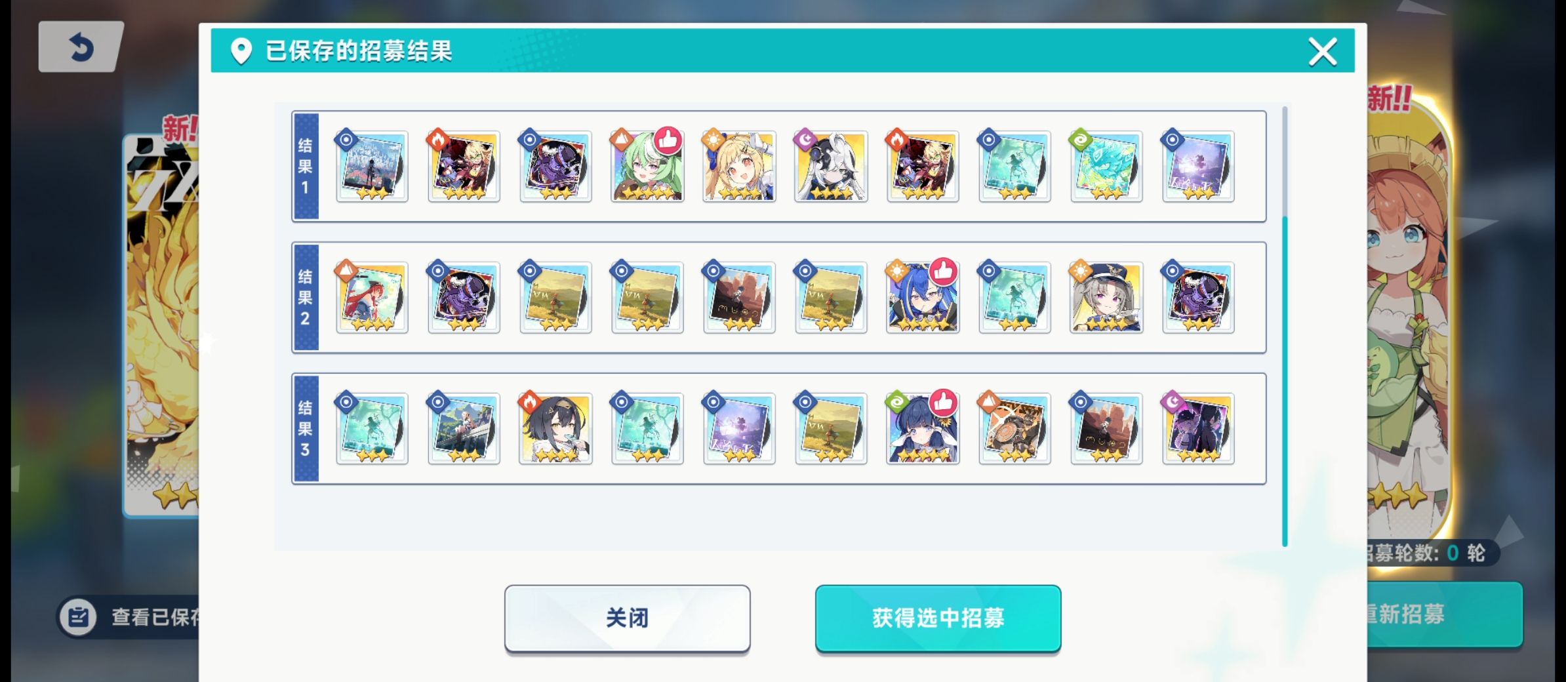This screenshot has height=682, width=1566.
Task: Click the officer-cap girl card in 结果 2
Action: point(1106,298)
